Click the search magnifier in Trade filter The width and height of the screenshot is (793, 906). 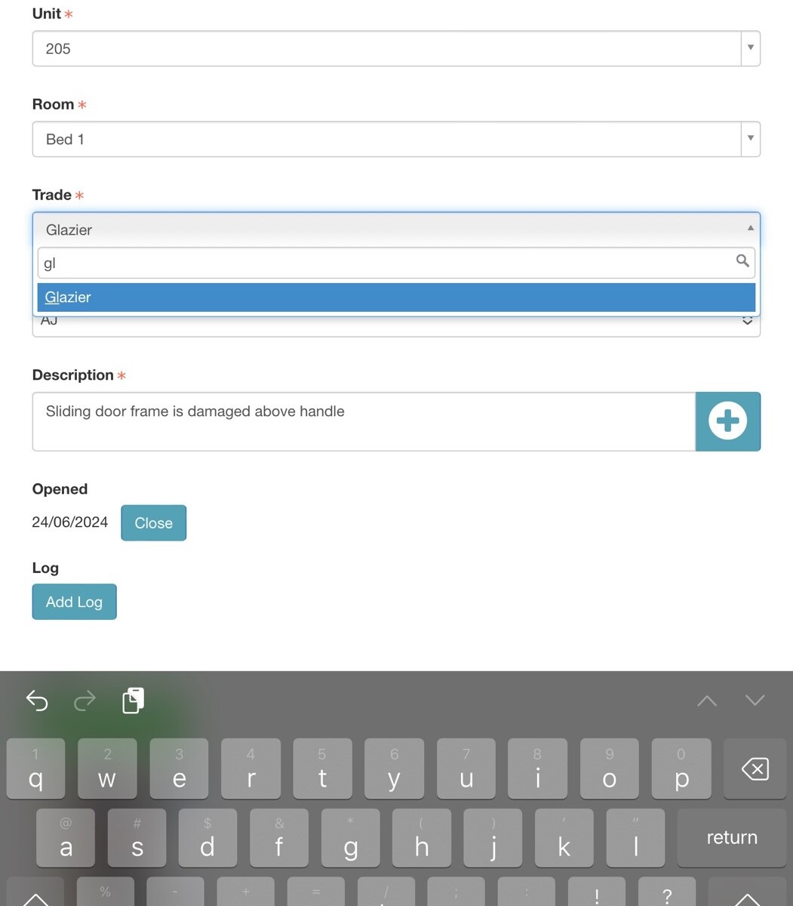[x=742, y=261]
